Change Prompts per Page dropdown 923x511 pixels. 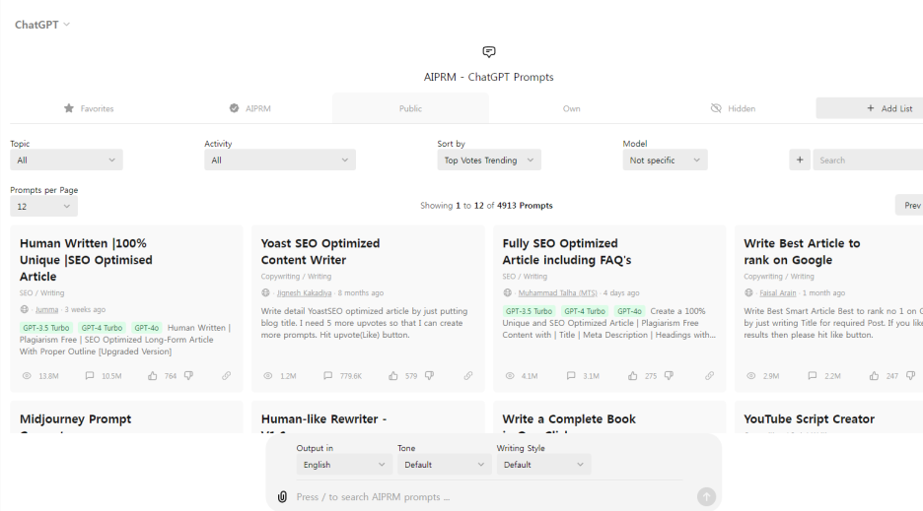(43, 207)
